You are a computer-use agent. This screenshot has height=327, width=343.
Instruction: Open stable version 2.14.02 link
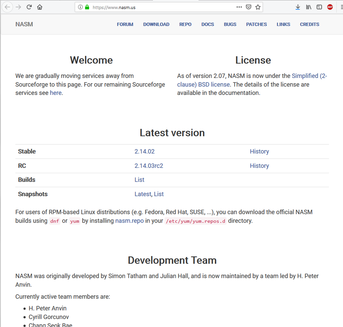[144, 151]
